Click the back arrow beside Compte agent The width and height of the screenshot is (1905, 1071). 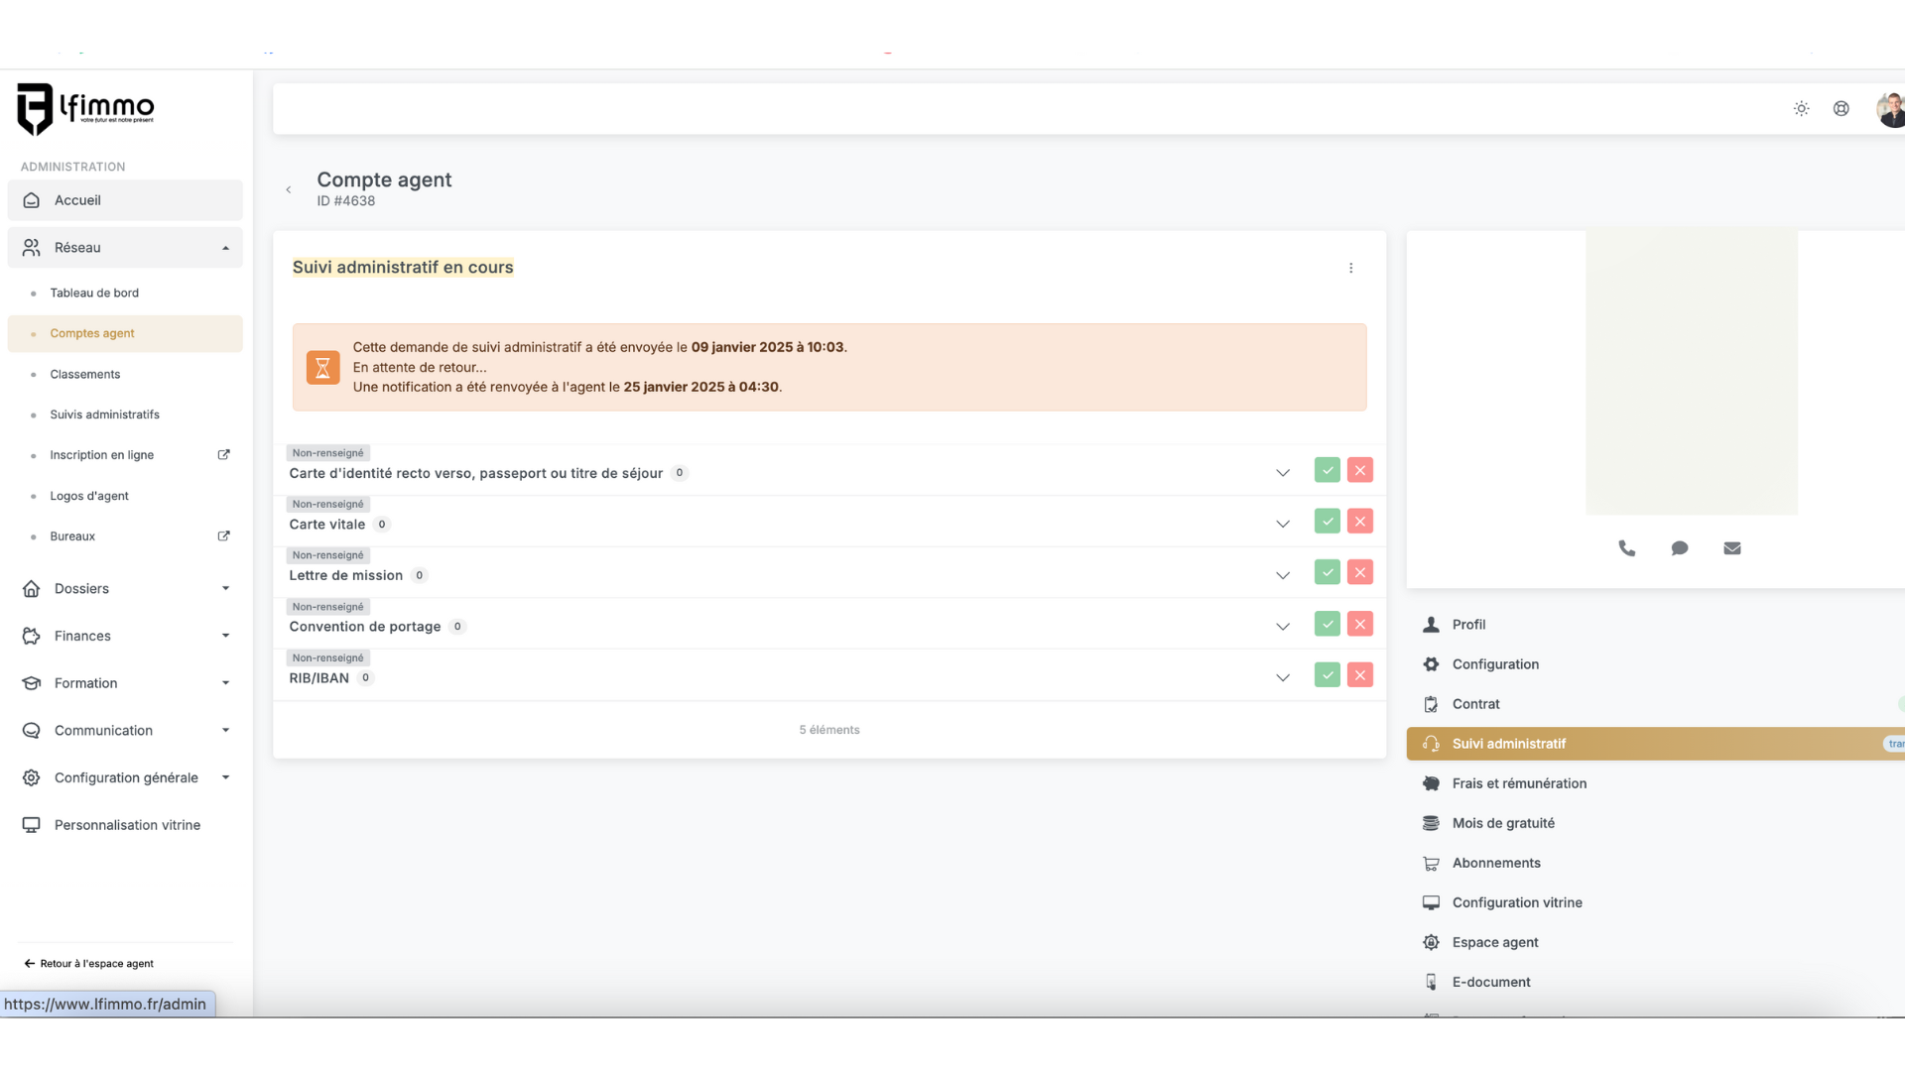click(x=289, y=189)
